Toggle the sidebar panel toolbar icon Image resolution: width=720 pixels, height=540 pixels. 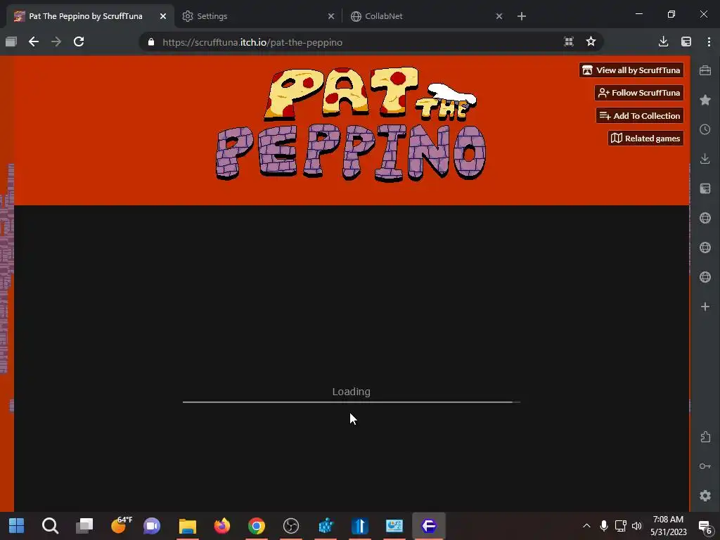pyautogui.click(x=686, y=41)
